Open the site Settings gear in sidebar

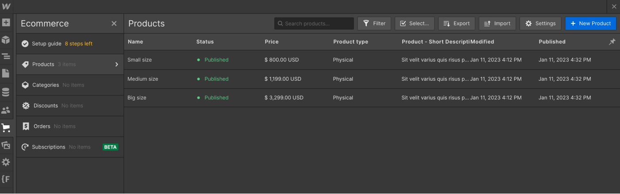pos(6,162)
